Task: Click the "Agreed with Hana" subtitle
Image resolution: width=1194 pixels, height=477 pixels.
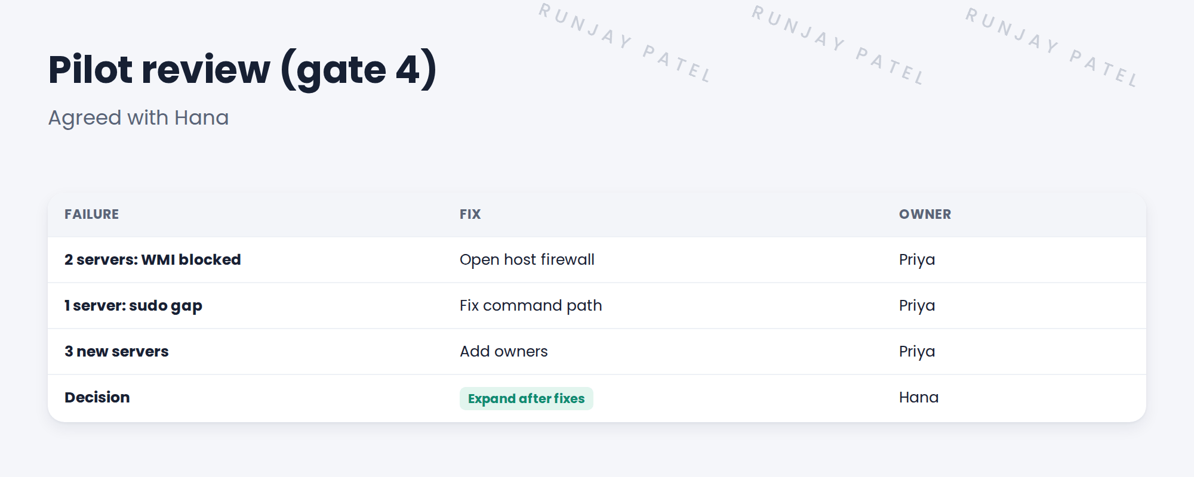Action: 139,118
